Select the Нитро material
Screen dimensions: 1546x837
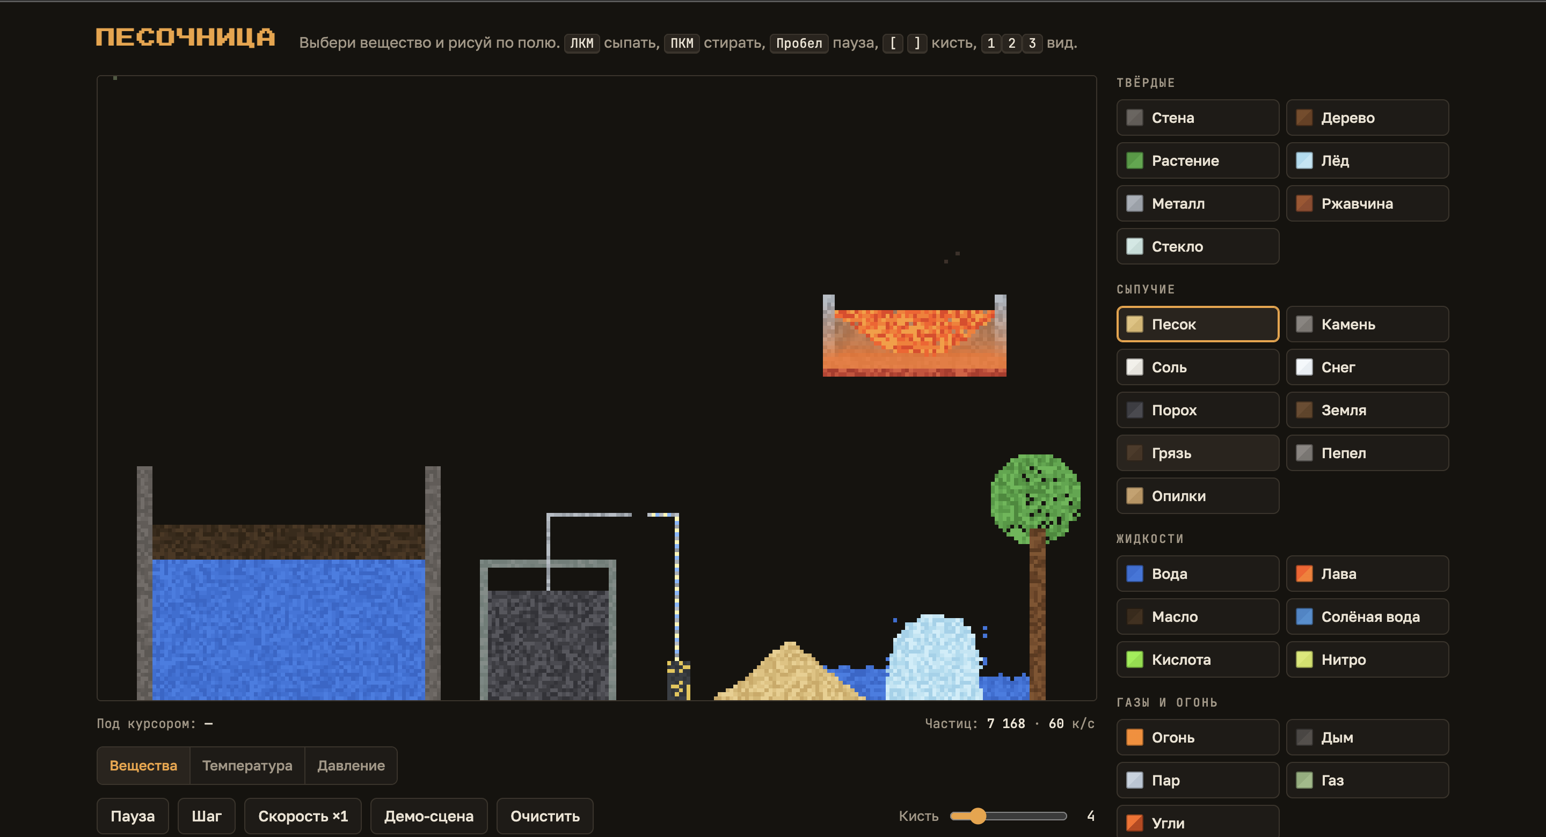click(1367, 659)
